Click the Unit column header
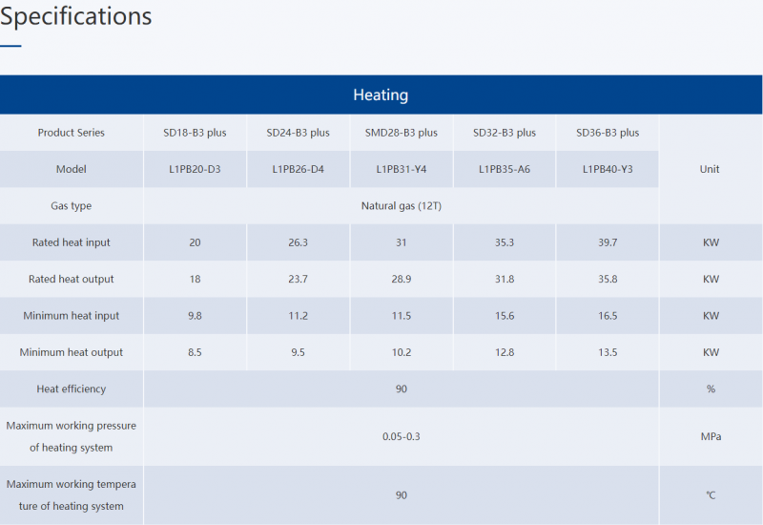The image size is (763, 525). tap(710, 169)
